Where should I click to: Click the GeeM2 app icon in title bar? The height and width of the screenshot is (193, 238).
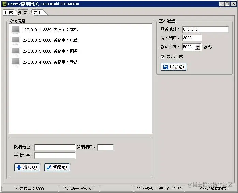[x=4, y=4]
